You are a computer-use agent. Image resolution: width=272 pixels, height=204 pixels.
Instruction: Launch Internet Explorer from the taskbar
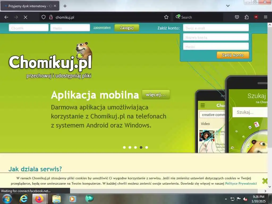click(23, 199)
